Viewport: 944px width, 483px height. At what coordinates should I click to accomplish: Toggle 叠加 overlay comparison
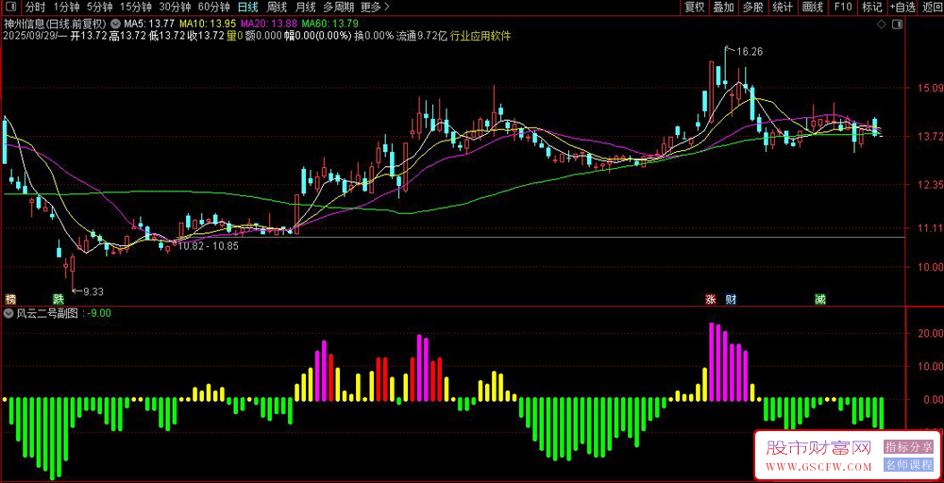point(724,8)
